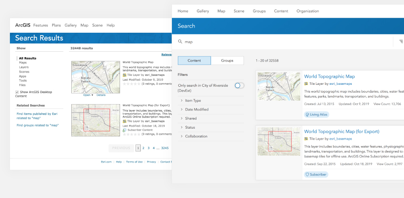
Task: Expand the Date Modified filter
Action: click(211, 110)
